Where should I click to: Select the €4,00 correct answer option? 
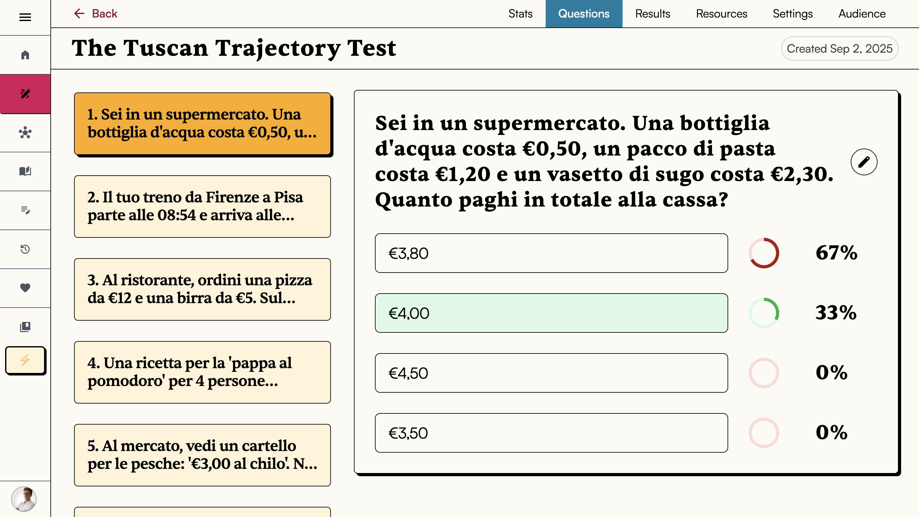pyautogui.click(x=551, y=313)
